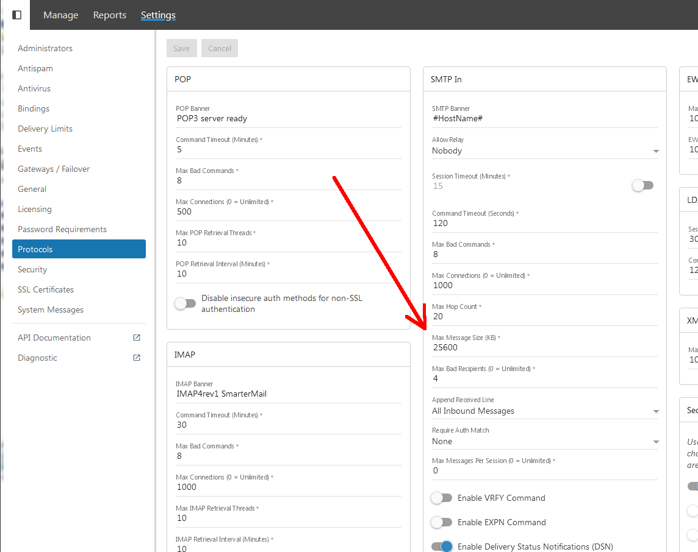Enable VRFY Command toggle
This screenshot has height=552, width=698.
[x=441, y=498]
